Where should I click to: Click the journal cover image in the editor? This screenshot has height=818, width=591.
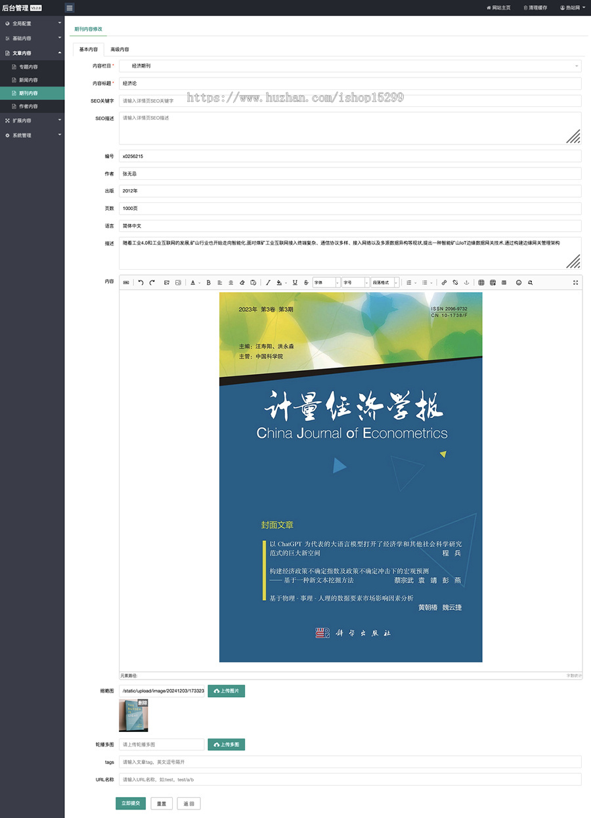pyautogui.click(x=351, y=477)
